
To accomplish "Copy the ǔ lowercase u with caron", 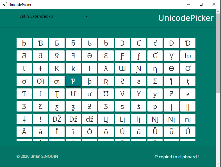I will [139, 132].
